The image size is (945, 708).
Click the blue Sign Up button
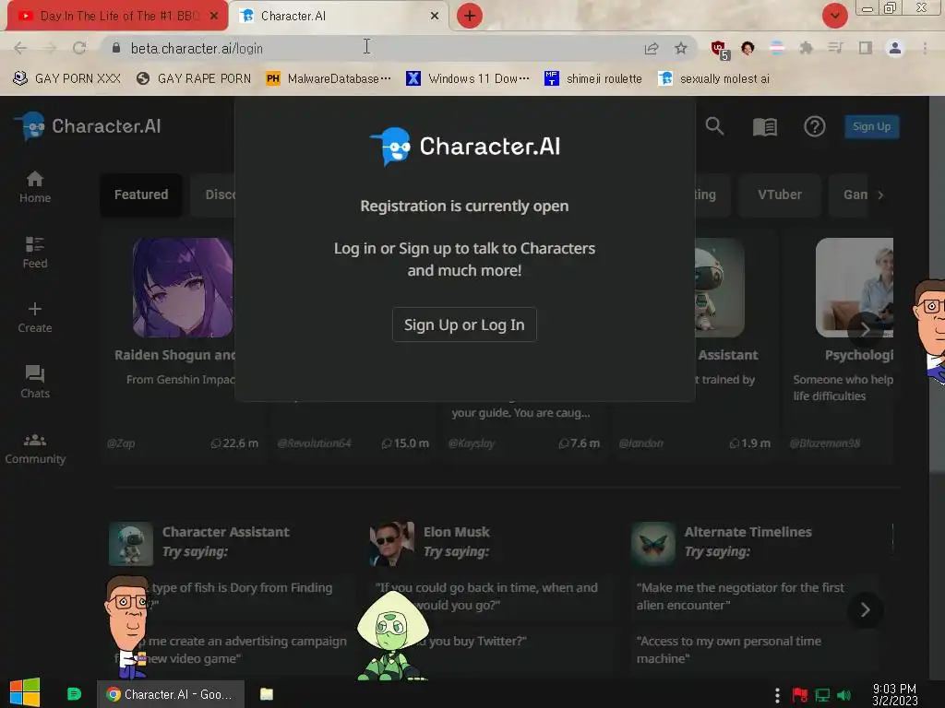871,126
